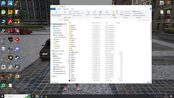Open Rockstar Games Launcher desktop icon
Viewport: 174px width, 98px height.
10,13
